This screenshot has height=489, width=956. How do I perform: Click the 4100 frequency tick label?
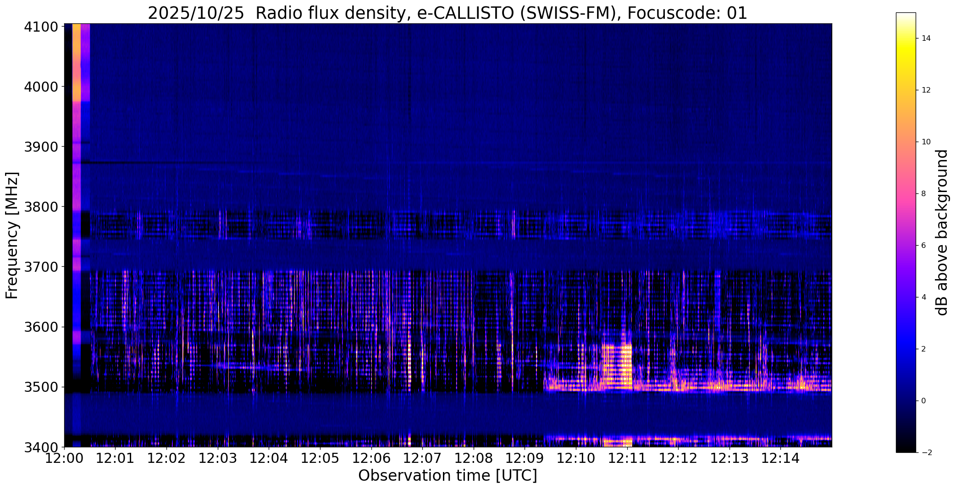click(x=41, y=27)
